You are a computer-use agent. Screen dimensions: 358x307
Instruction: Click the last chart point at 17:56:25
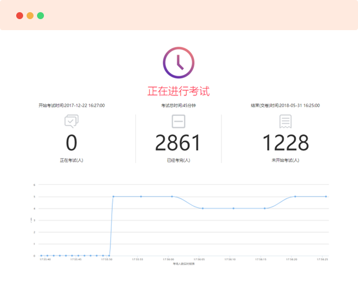(x=326, y=196)
